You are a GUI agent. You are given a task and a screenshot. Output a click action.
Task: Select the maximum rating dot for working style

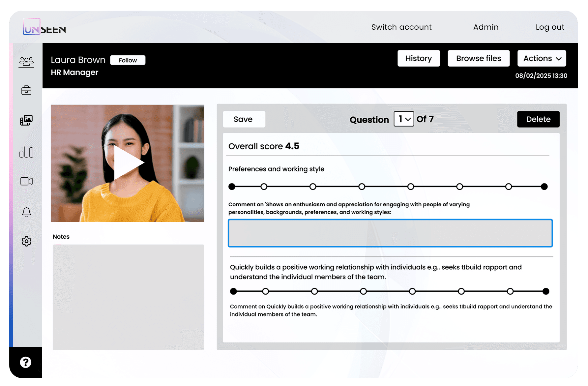(x=544, y=187)
